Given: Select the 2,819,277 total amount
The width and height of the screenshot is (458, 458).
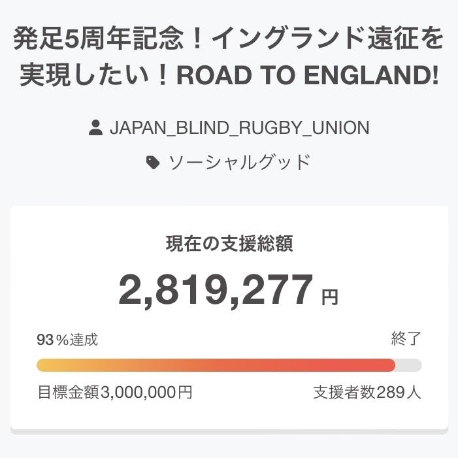Looking at the screenshot, I should tap(216, 290).
